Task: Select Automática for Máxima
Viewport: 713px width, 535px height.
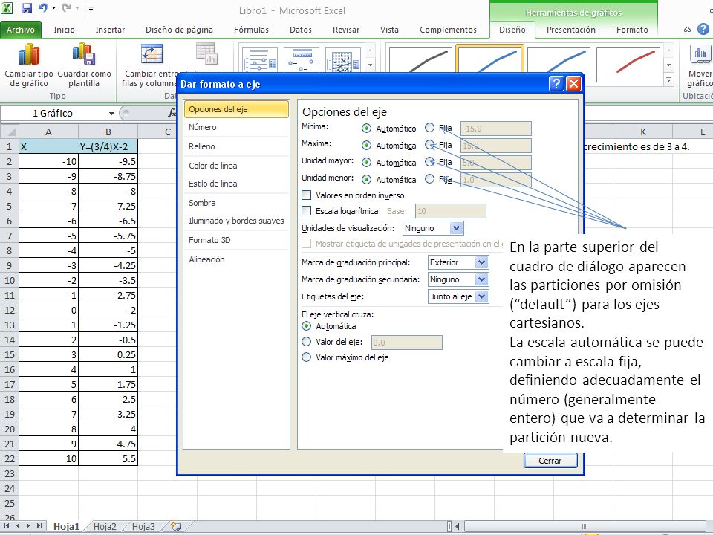Action: tap(366, 146)
